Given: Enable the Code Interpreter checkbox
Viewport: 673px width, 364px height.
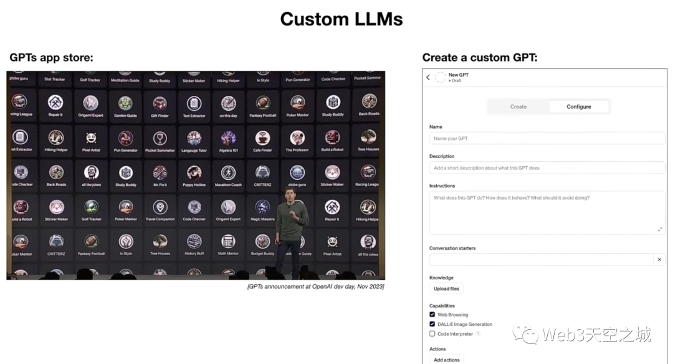Looking at the screenshot, I should point(432,334).
